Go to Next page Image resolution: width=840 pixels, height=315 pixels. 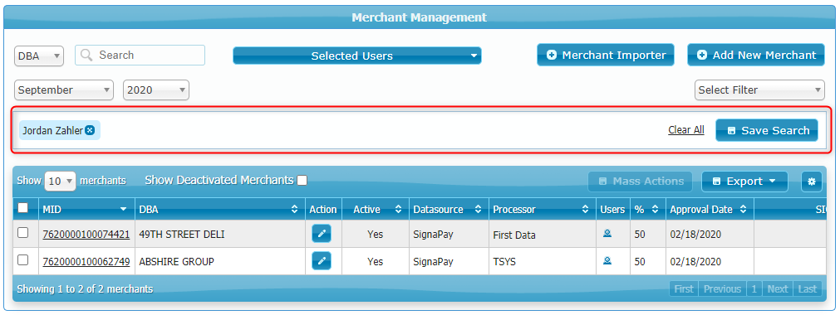click(x=778, y=289)
